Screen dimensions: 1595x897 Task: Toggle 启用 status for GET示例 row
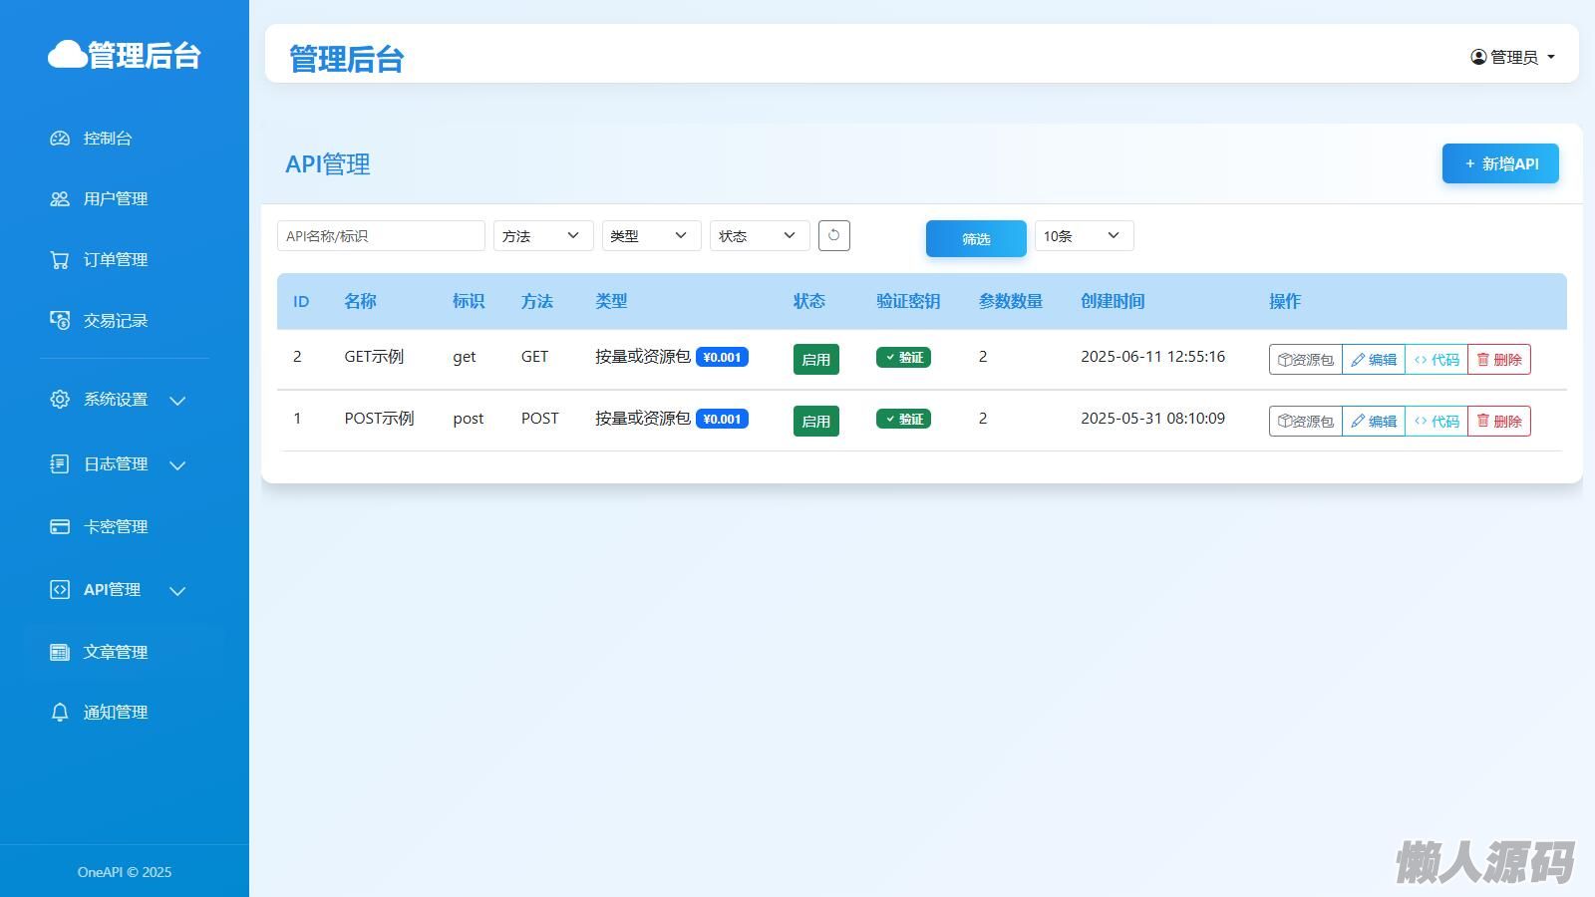(815, 359)
